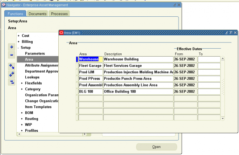239x155 pixels.
Task: Click the expand all (double plus) icon
Action: (x=12, y=74)
